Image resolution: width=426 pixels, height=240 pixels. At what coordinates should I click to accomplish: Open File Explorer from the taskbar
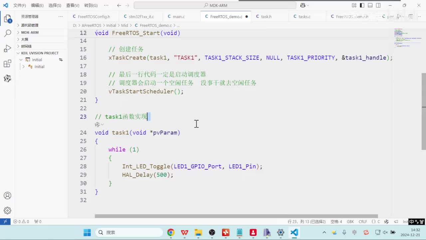tap(198, 232)
